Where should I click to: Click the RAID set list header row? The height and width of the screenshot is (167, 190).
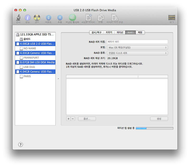[117, 77]
